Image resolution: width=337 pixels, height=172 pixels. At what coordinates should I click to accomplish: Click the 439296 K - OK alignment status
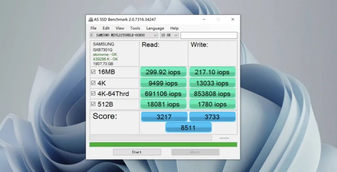click(x=105, y=59)
